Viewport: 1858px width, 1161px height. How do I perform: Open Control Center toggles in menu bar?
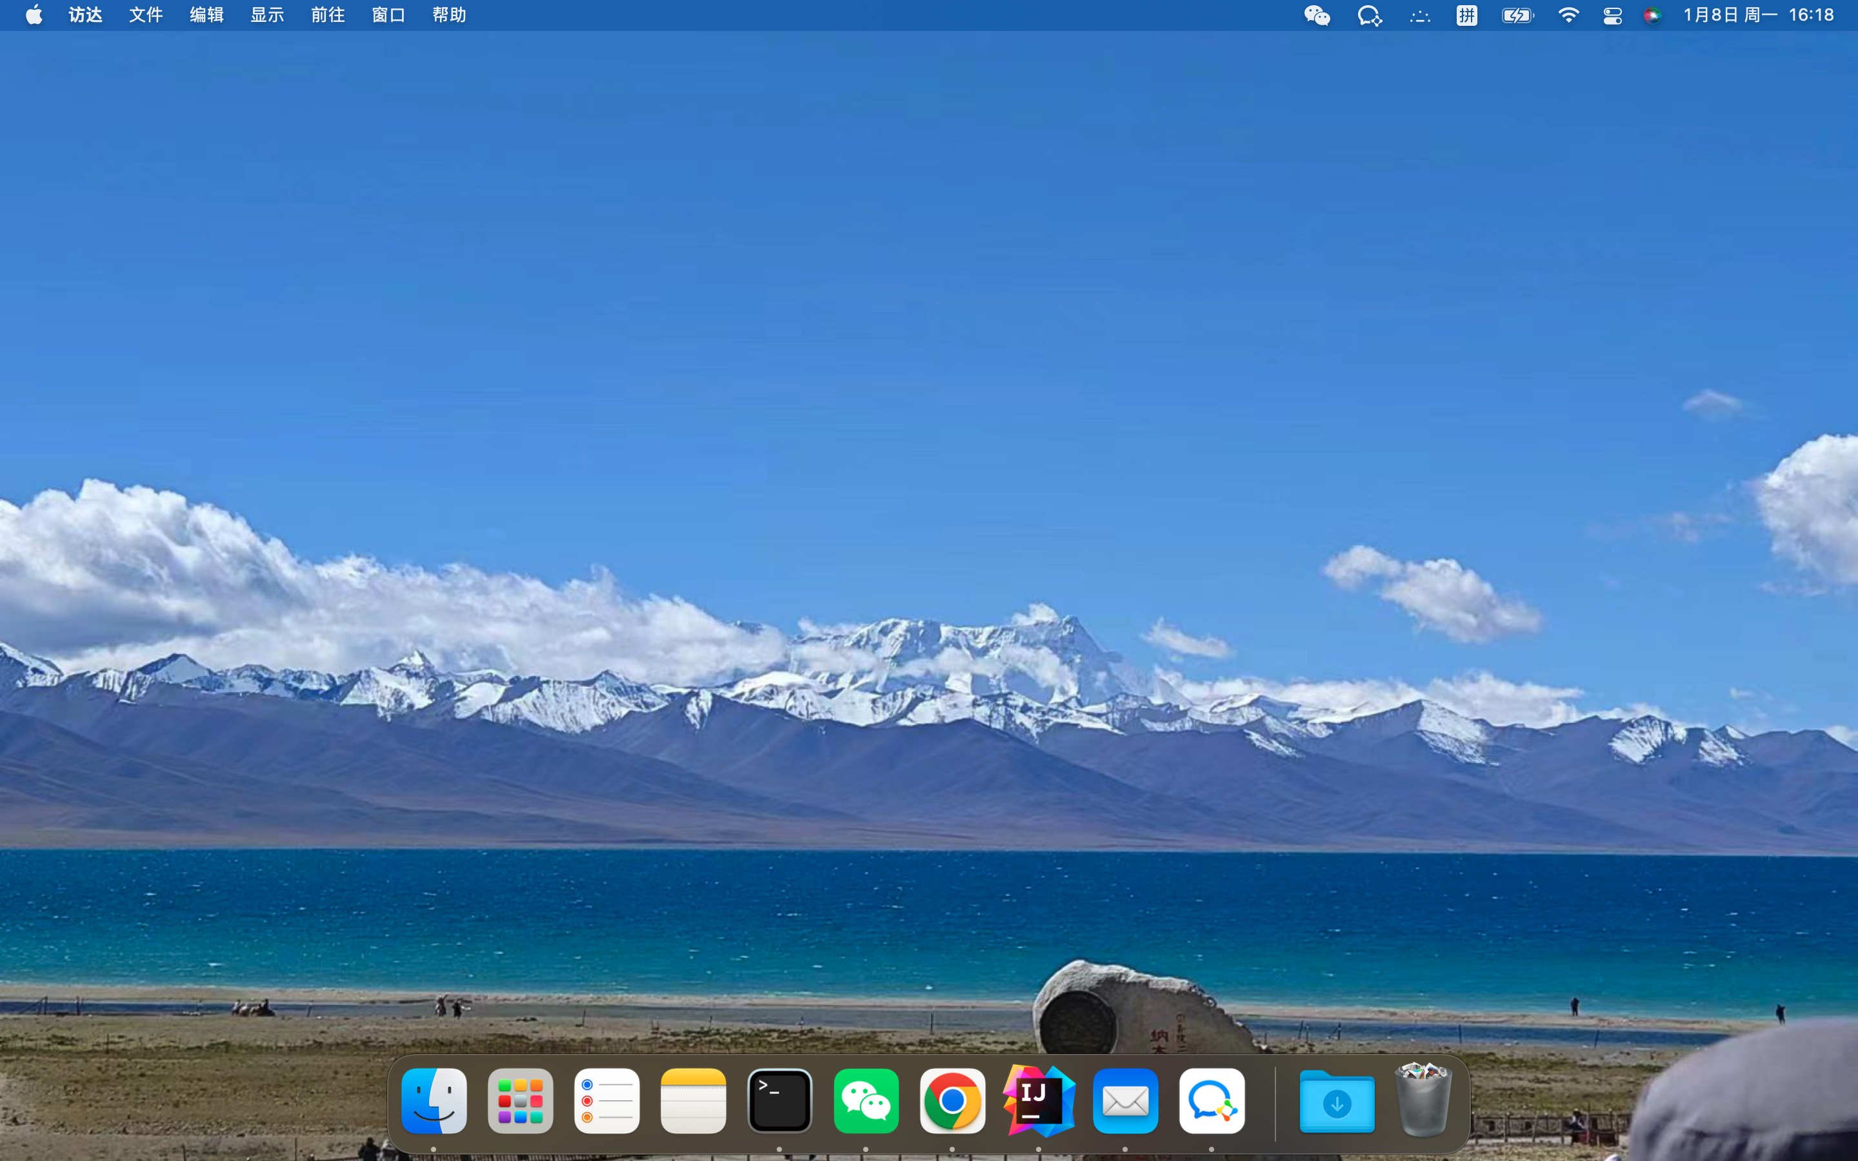[x=1612, y=15]
